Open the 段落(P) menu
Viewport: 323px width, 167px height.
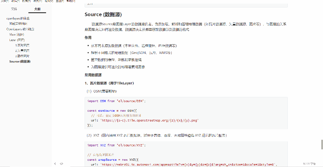pos(27,1)
